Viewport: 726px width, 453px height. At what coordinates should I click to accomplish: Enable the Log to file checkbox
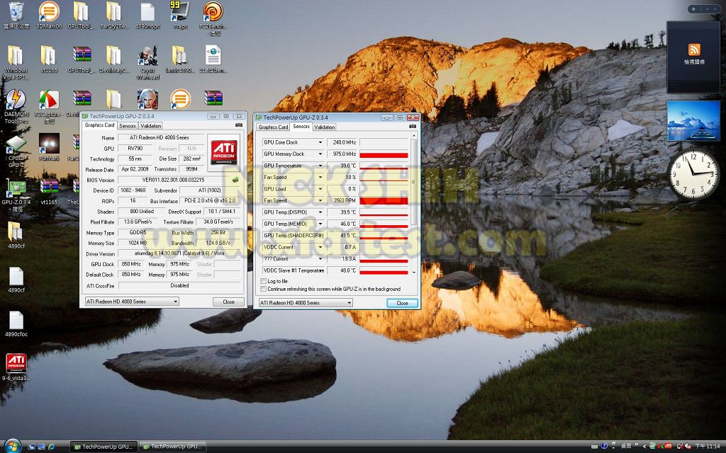pyautogui.click(x=264, y=281)
